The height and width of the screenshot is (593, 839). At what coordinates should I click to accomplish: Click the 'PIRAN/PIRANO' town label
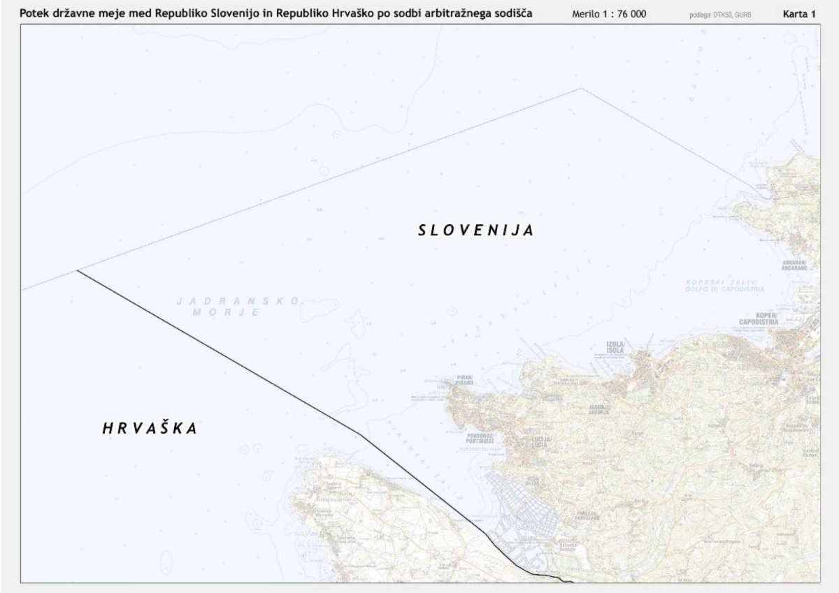tap(465, 379)
